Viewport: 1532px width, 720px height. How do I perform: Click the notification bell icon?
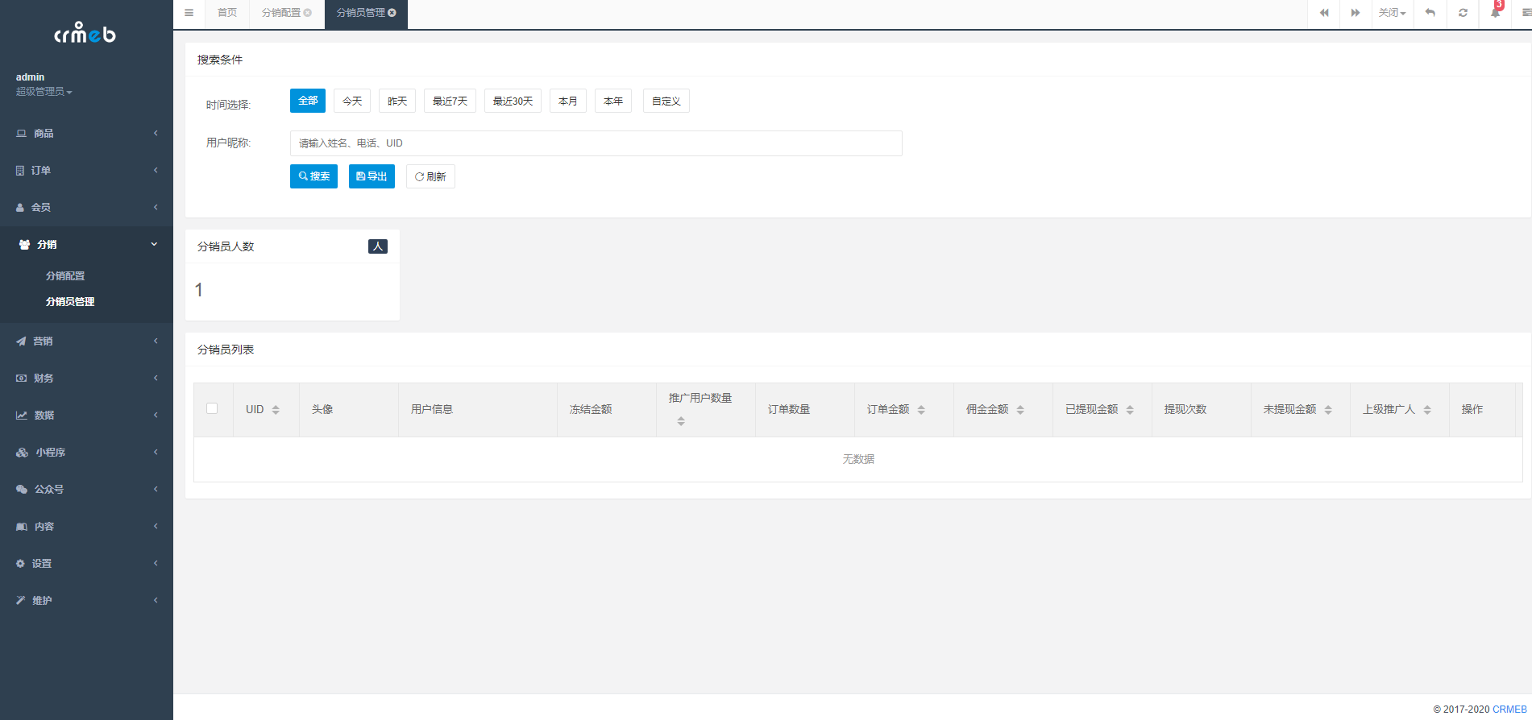pyautogui.click(x=1495, y=13)
